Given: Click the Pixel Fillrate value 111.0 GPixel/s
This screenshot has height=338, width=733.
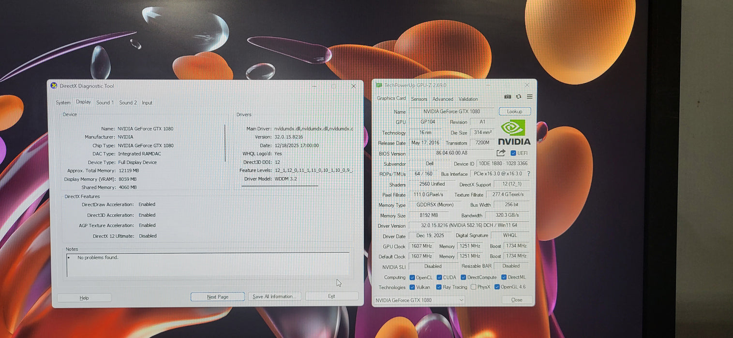Looking at the screenshot, I should [429, 195].
